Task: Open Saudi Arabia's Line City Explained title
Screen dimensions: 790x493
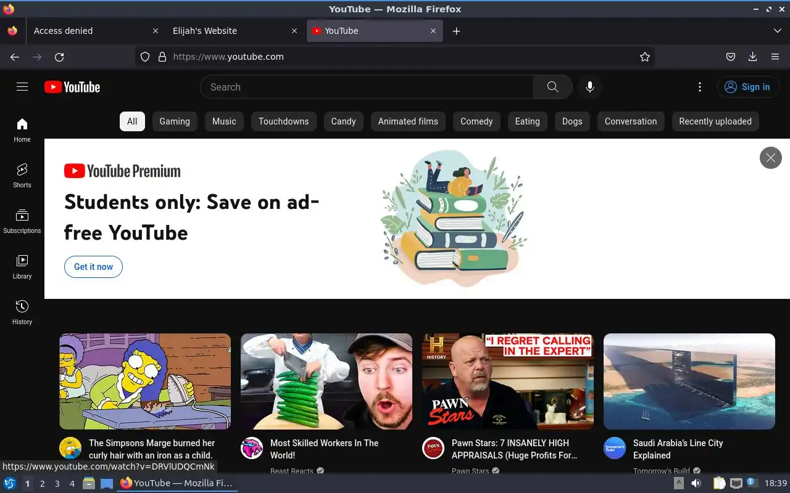Action: coord(678,449)
